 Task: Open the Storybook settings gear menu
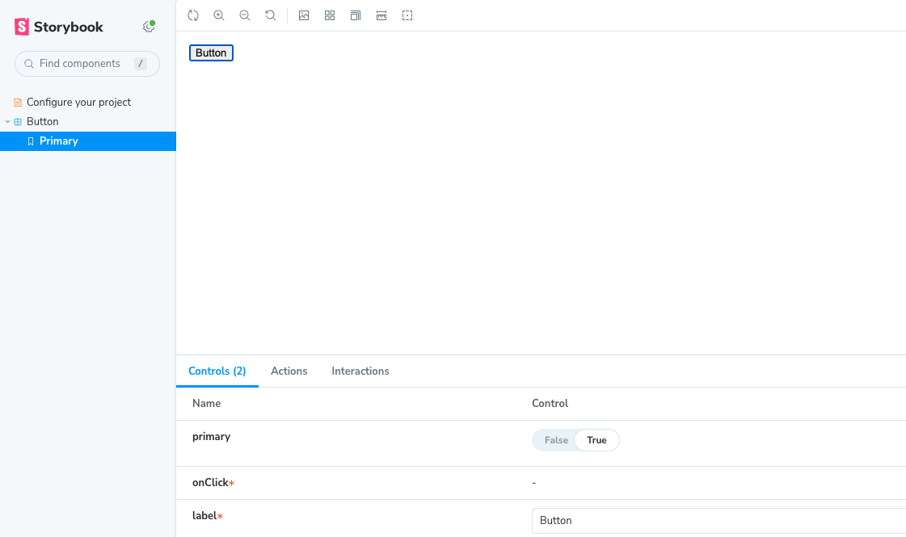coord(149,27)
